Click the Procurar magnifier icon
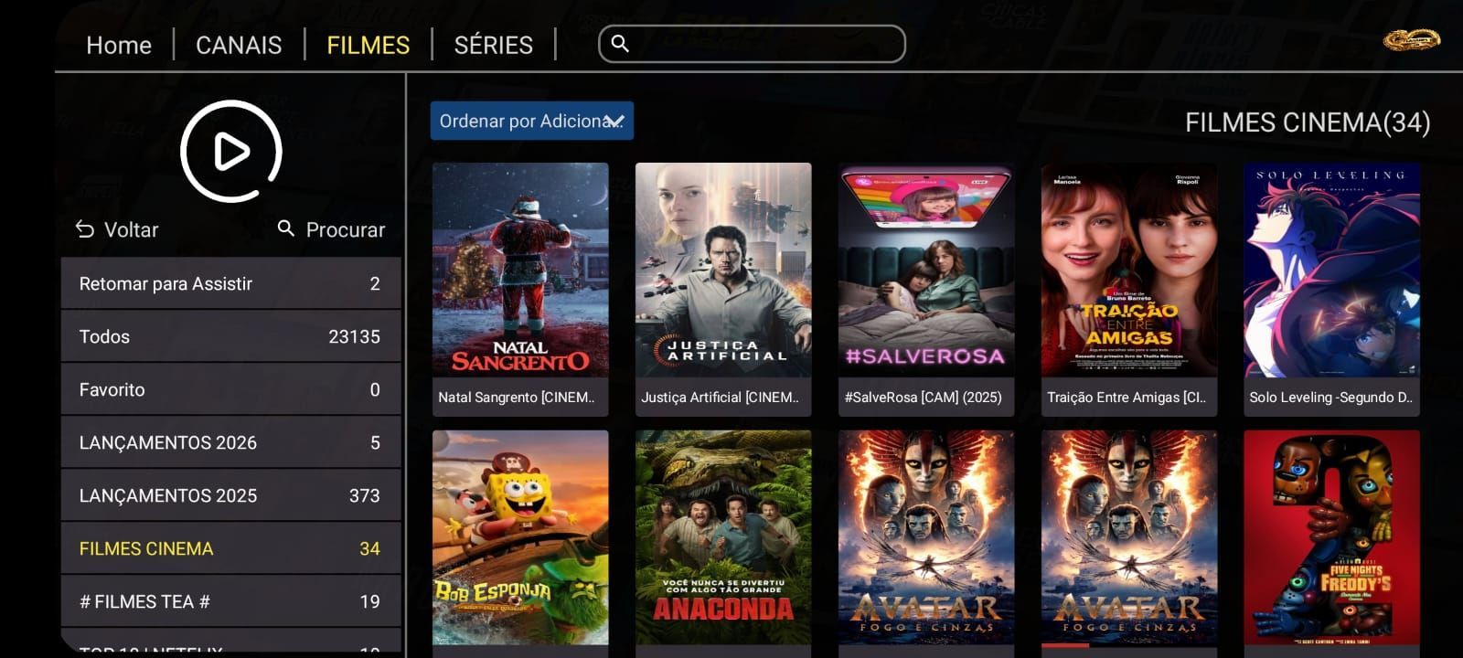 click(286, 228)
